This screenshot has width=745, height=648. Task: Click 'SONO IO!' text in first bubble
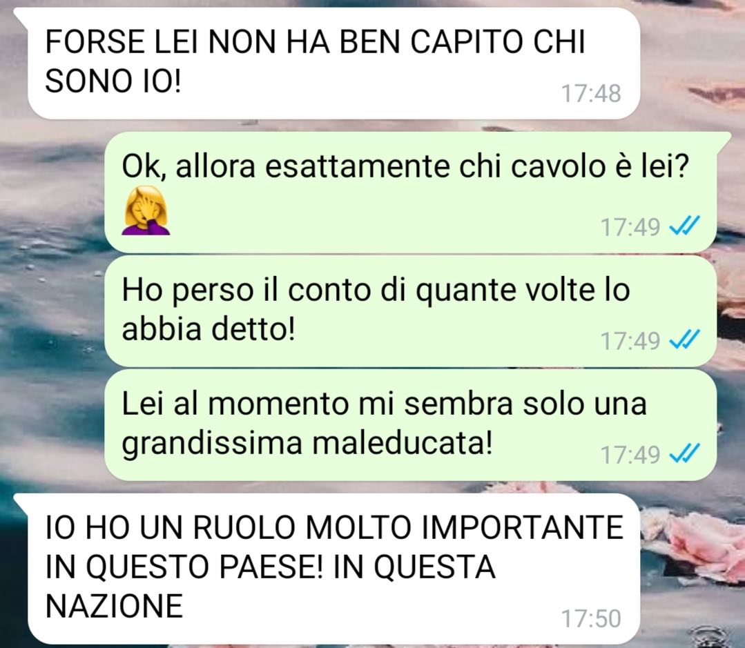(x=113, y=80)
